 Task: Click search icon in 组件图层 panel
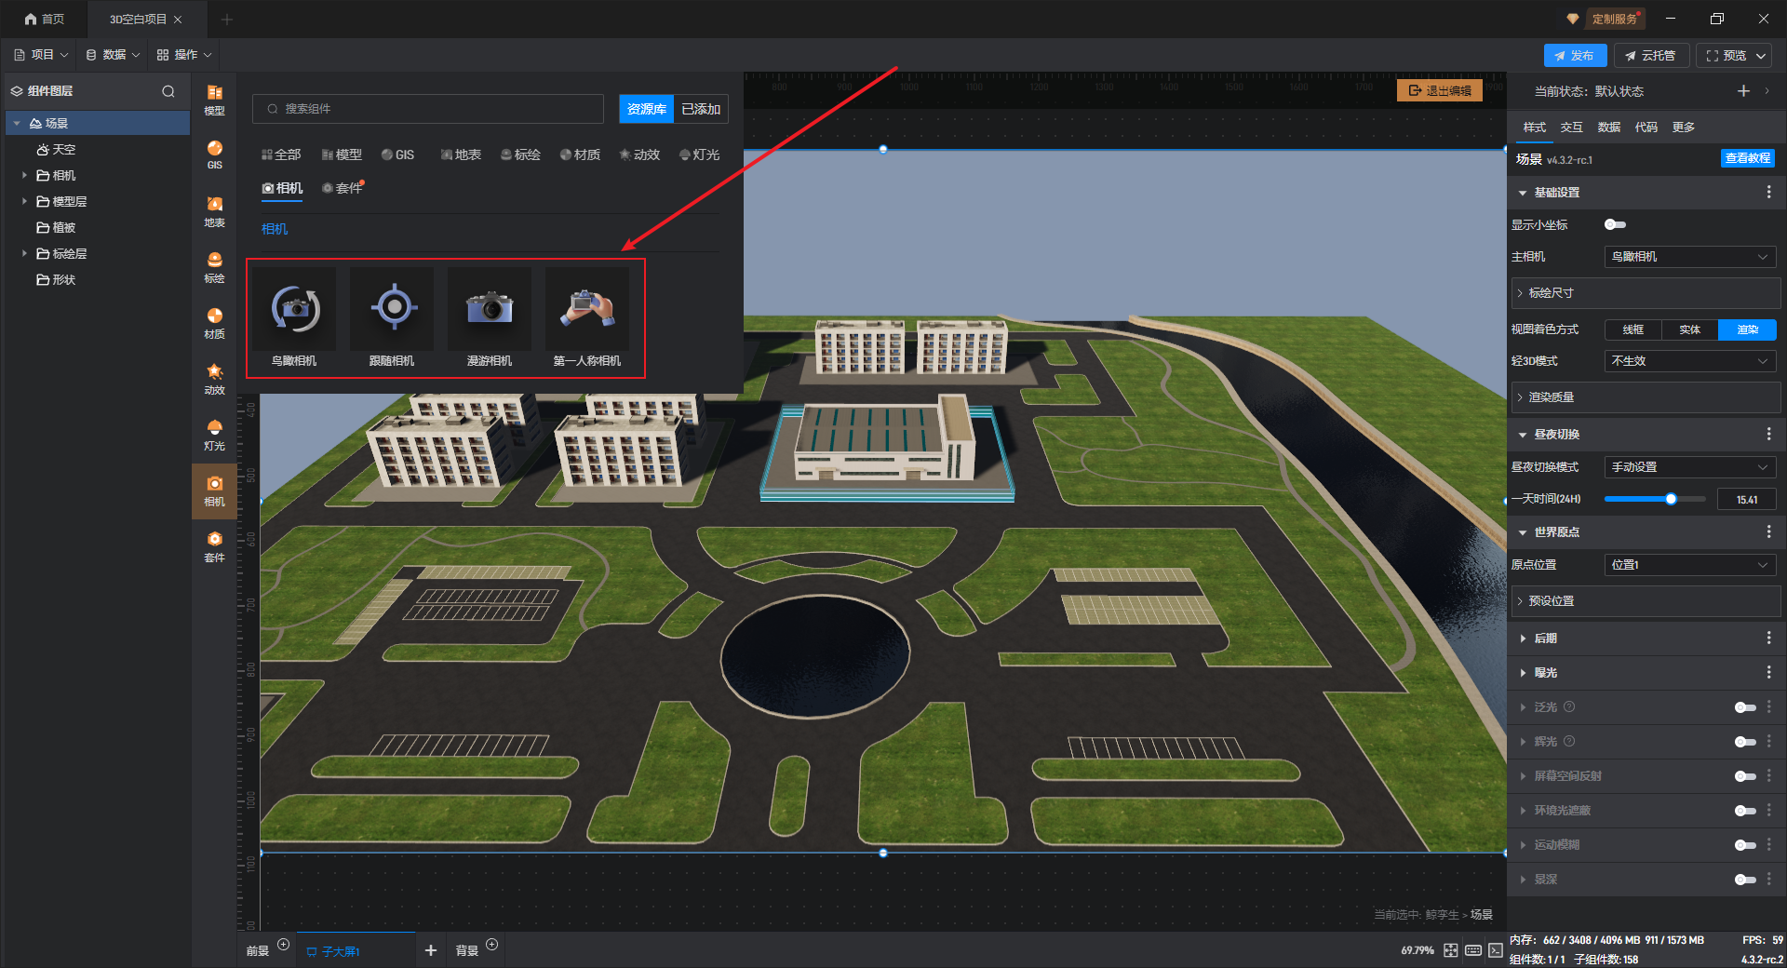(x=168, y=91)
